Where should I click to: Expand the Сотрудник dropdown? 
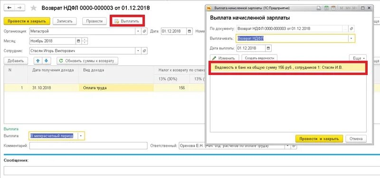coord(138,51)
